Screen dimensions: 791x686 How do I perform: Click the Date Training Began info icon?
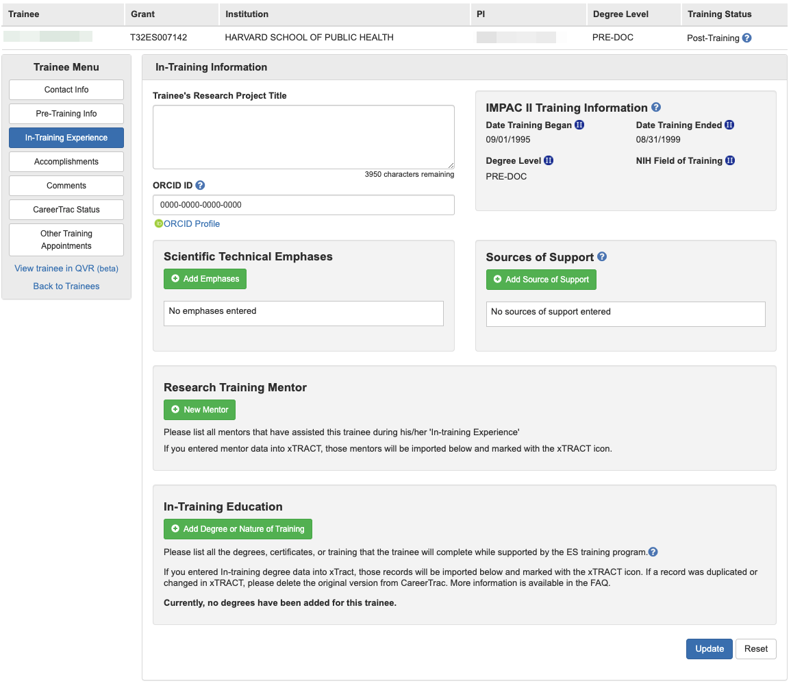[x=579, y=125]
